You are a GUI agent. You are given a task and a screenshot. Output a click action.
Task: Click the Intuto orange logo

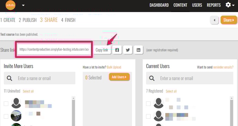10,5
